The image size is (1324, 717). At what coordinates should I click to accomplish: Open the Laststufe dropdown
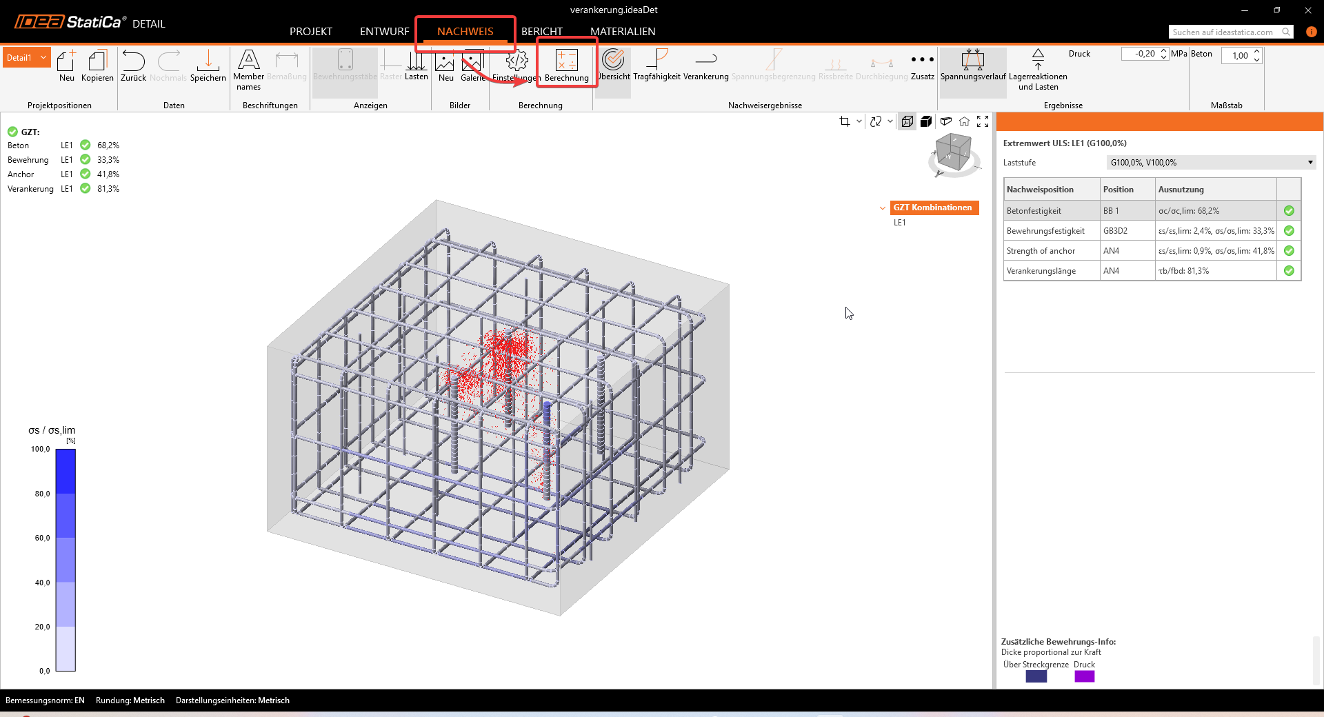pos(1211,163)
